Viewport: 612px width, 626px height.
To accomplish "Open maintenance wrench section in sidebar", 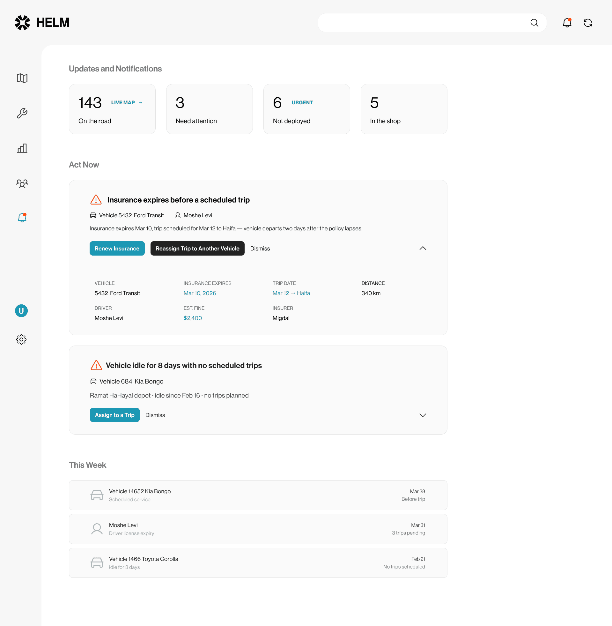I will tap(22, 113).
